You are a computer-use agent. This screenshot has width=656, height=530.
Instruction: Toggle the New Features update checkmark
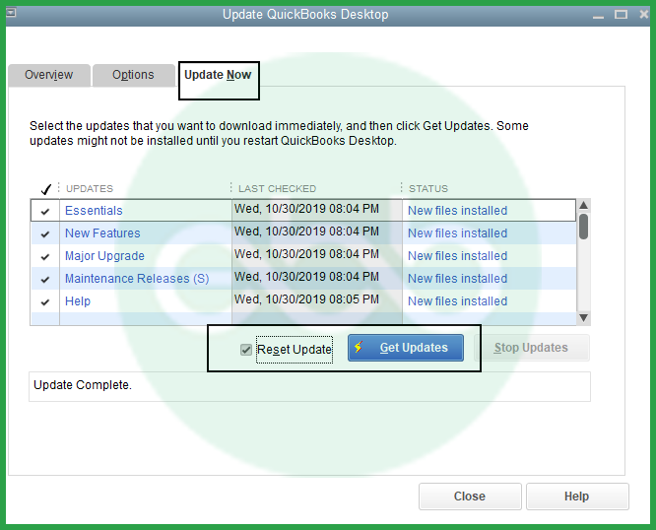tap(45, 233)
